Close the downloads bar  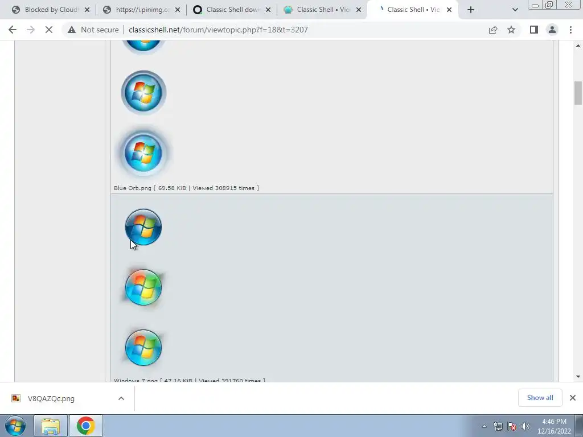pyautogui.click(x=573, y=398)
